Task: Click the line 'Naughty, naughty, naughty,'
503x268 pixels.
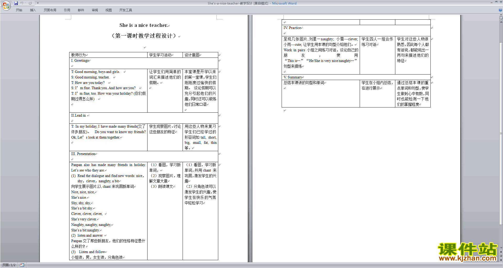Action: coord(91,225)
